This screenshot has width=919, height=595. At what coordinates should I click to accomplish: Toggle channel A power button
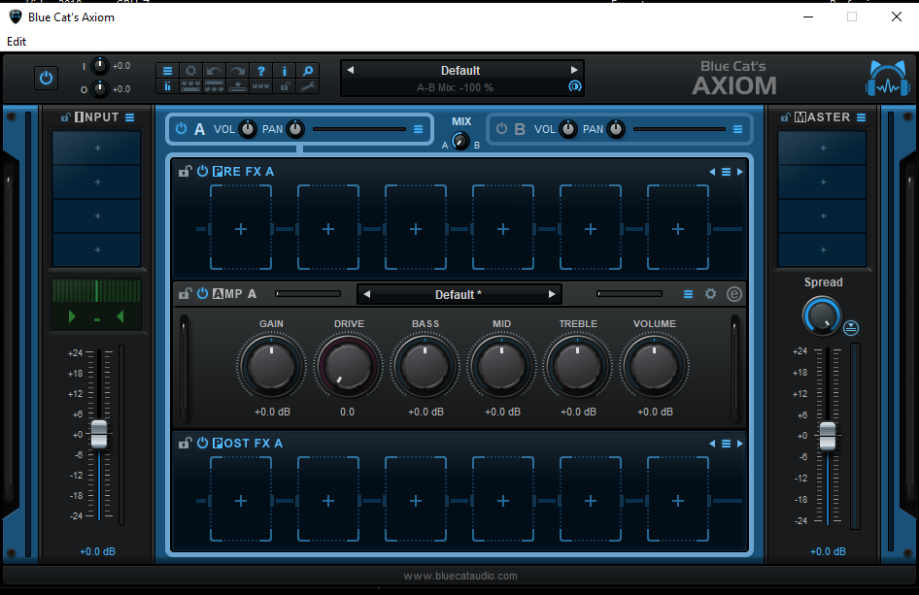pyautogui.click(x=181, y=129)
